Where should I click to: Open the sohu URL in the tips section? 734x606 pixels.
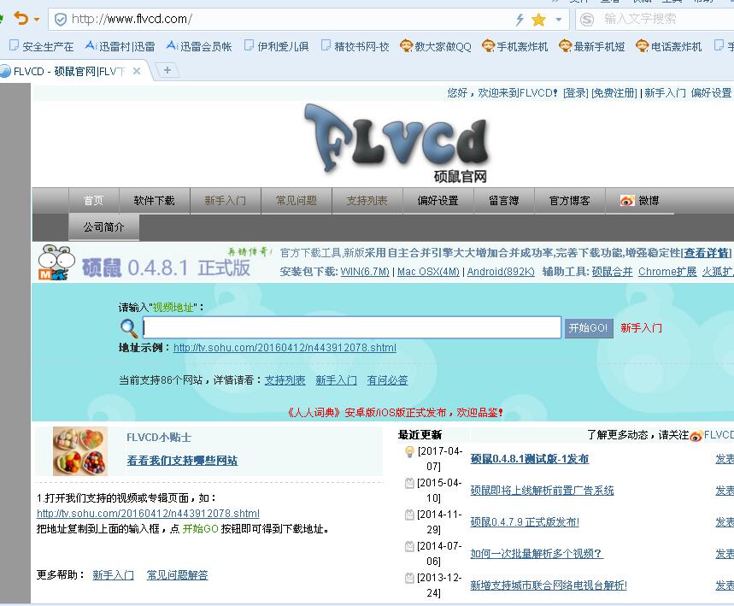pyautogui.click(x=148, y=514)
